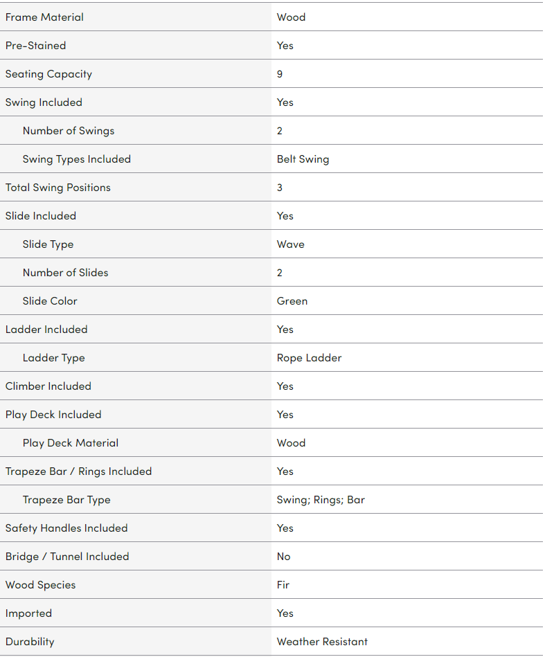Click the Total Swing Positions label
The height and width of the screenshot is (657, 545).
(57, 188)
